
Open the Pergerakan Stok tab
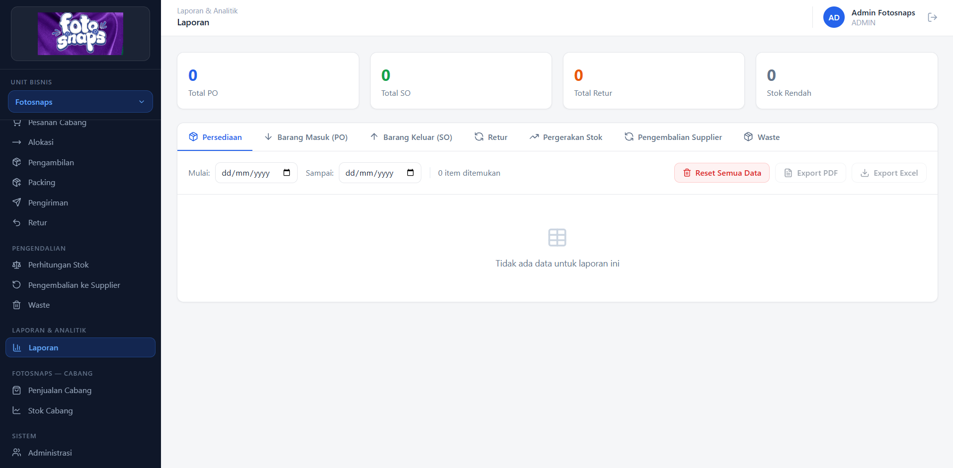[566, 137]
